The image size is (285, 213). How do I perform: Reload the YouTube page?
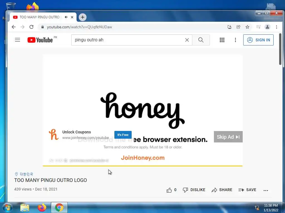point(31,27)
